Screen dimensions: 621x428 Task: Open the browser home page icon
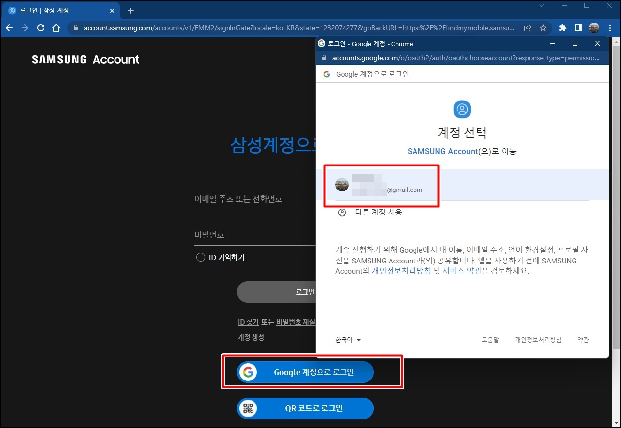(x=56, y=28)
